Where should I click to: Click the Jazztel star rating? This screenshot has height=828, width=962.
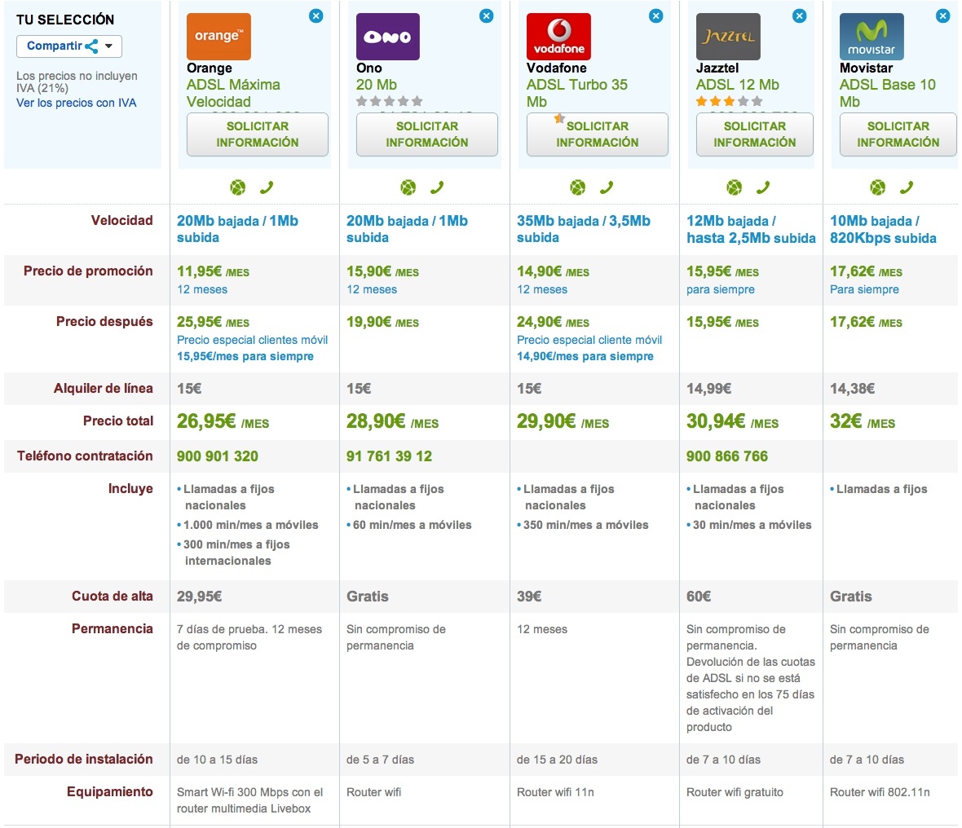coord(729,101)
